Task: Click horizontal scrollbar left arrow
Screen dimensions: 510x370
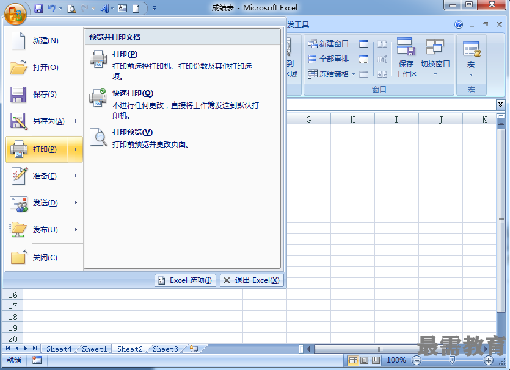Action: click(308, 349)
